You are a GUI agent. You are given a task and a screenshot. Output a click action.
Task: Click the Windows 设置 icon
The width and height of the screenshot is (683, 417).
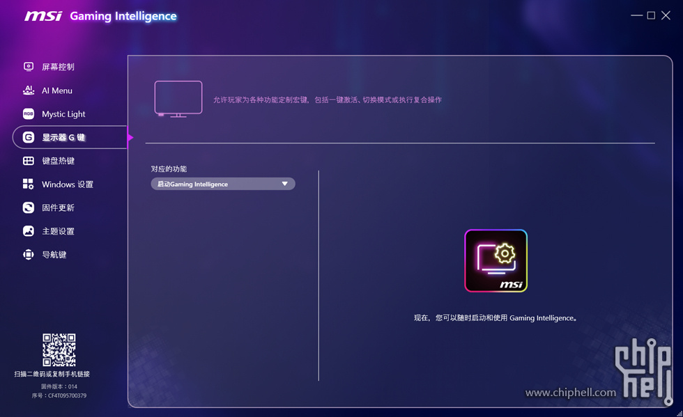coord(29,184)
